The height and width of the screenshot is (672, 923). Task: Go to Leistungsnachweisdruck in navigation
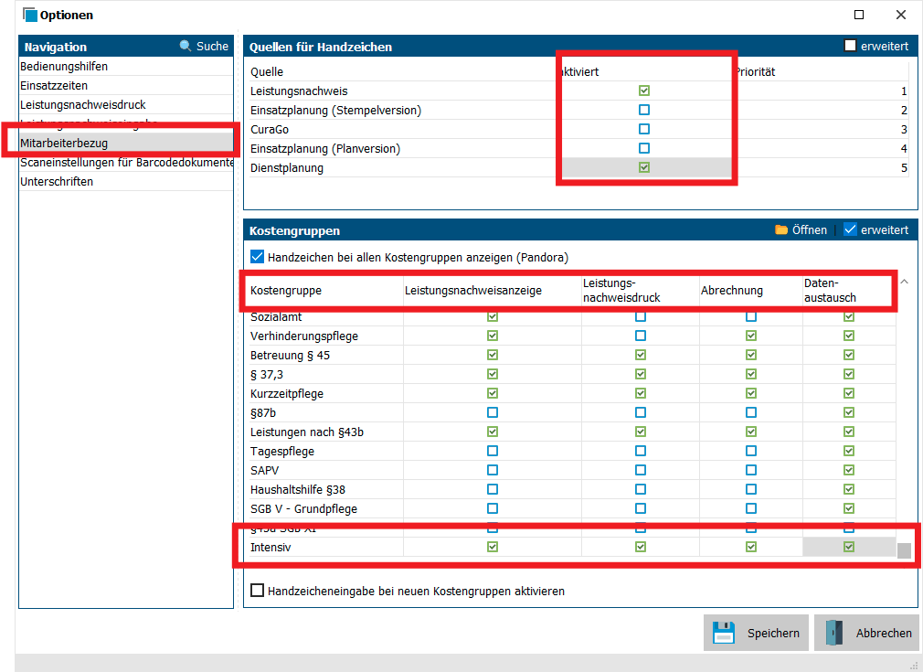[x=83, y=105]
